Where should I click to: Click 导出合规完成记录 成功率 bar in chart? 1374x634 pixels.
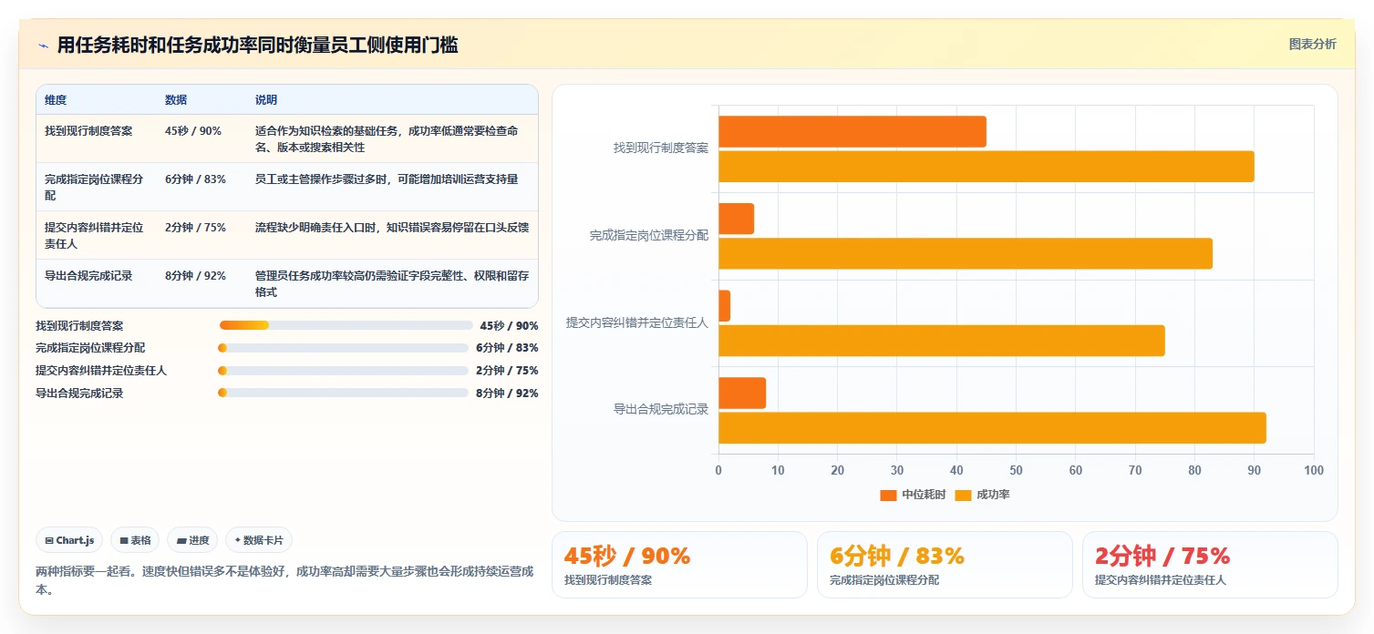point(993,428)
